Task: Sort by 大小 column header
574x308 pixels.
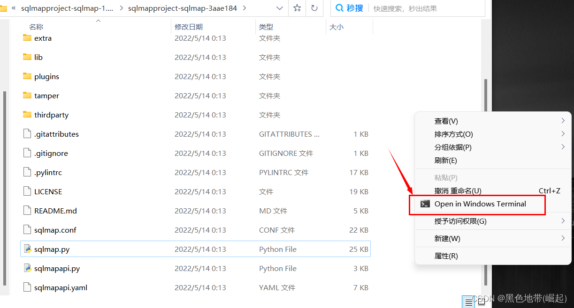Action: pos(337,27)
